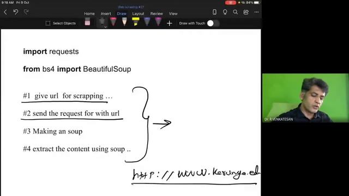Expand the black pen options arrow
This screenshot has width=349, height=196.
pos(105,27)
